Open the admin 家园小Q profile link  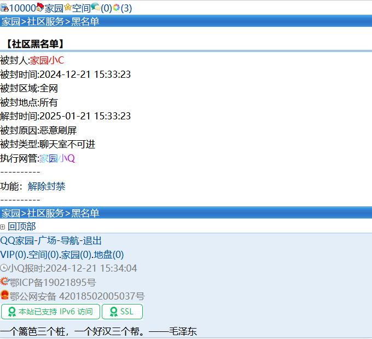(x=57, y=158)
